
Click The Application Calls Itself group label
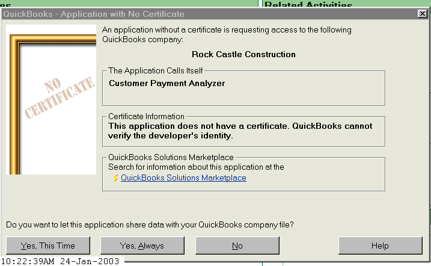click(155, 70)
